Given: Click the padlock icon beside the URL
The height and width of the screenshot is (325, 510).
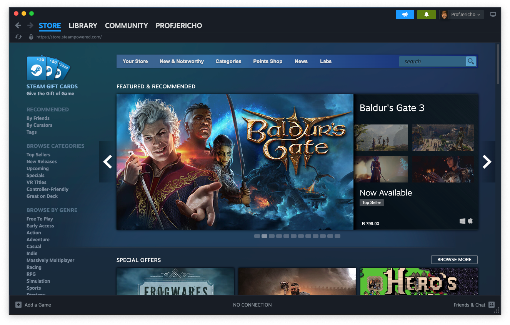Looking at the screenshot, I should point(31,37).
